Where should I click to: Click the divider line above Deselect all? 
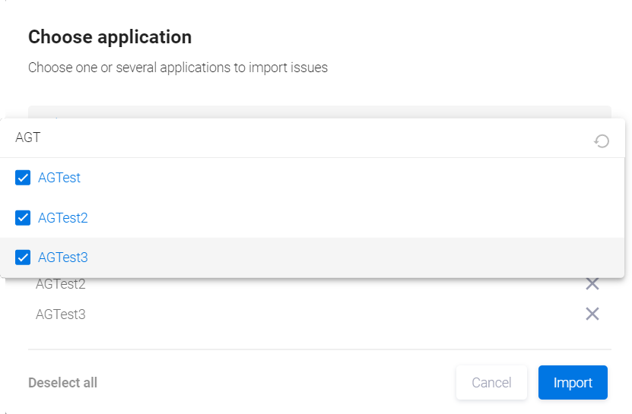tap(319, 349)
